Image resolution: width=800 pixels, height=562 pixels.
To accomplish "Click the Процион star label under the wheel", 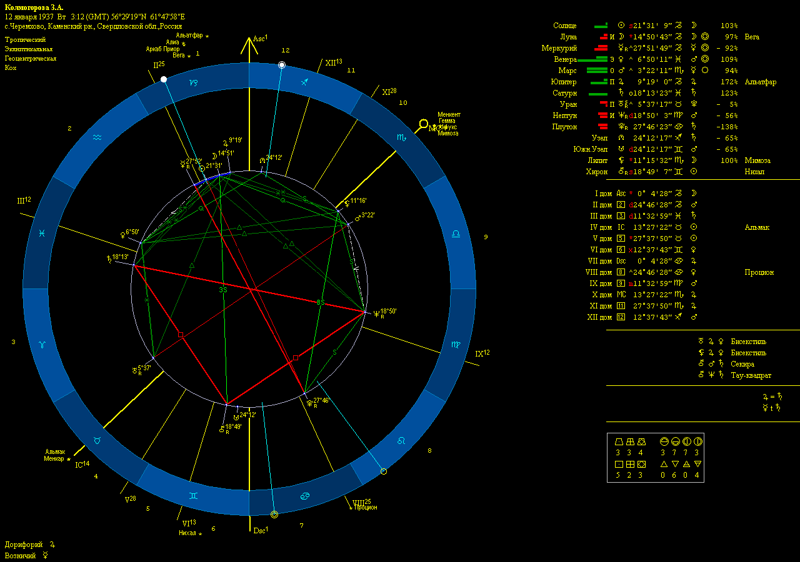I will click(365, 507).
